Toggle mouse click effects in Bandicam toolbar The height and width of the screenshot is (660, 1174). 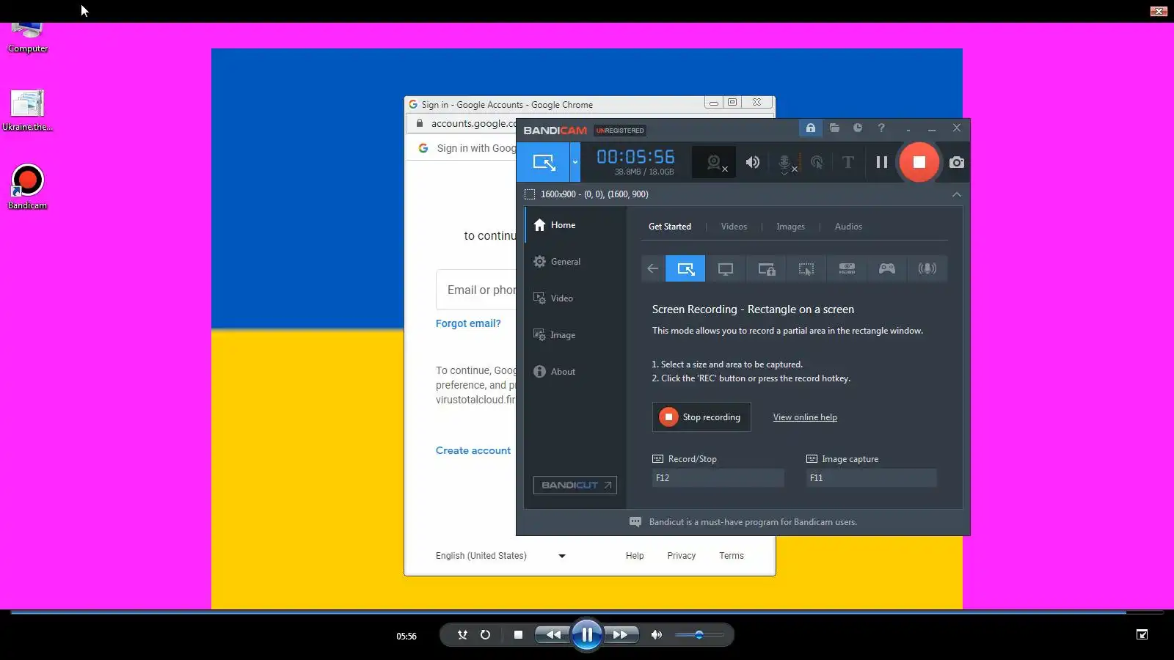coord(817,163)
